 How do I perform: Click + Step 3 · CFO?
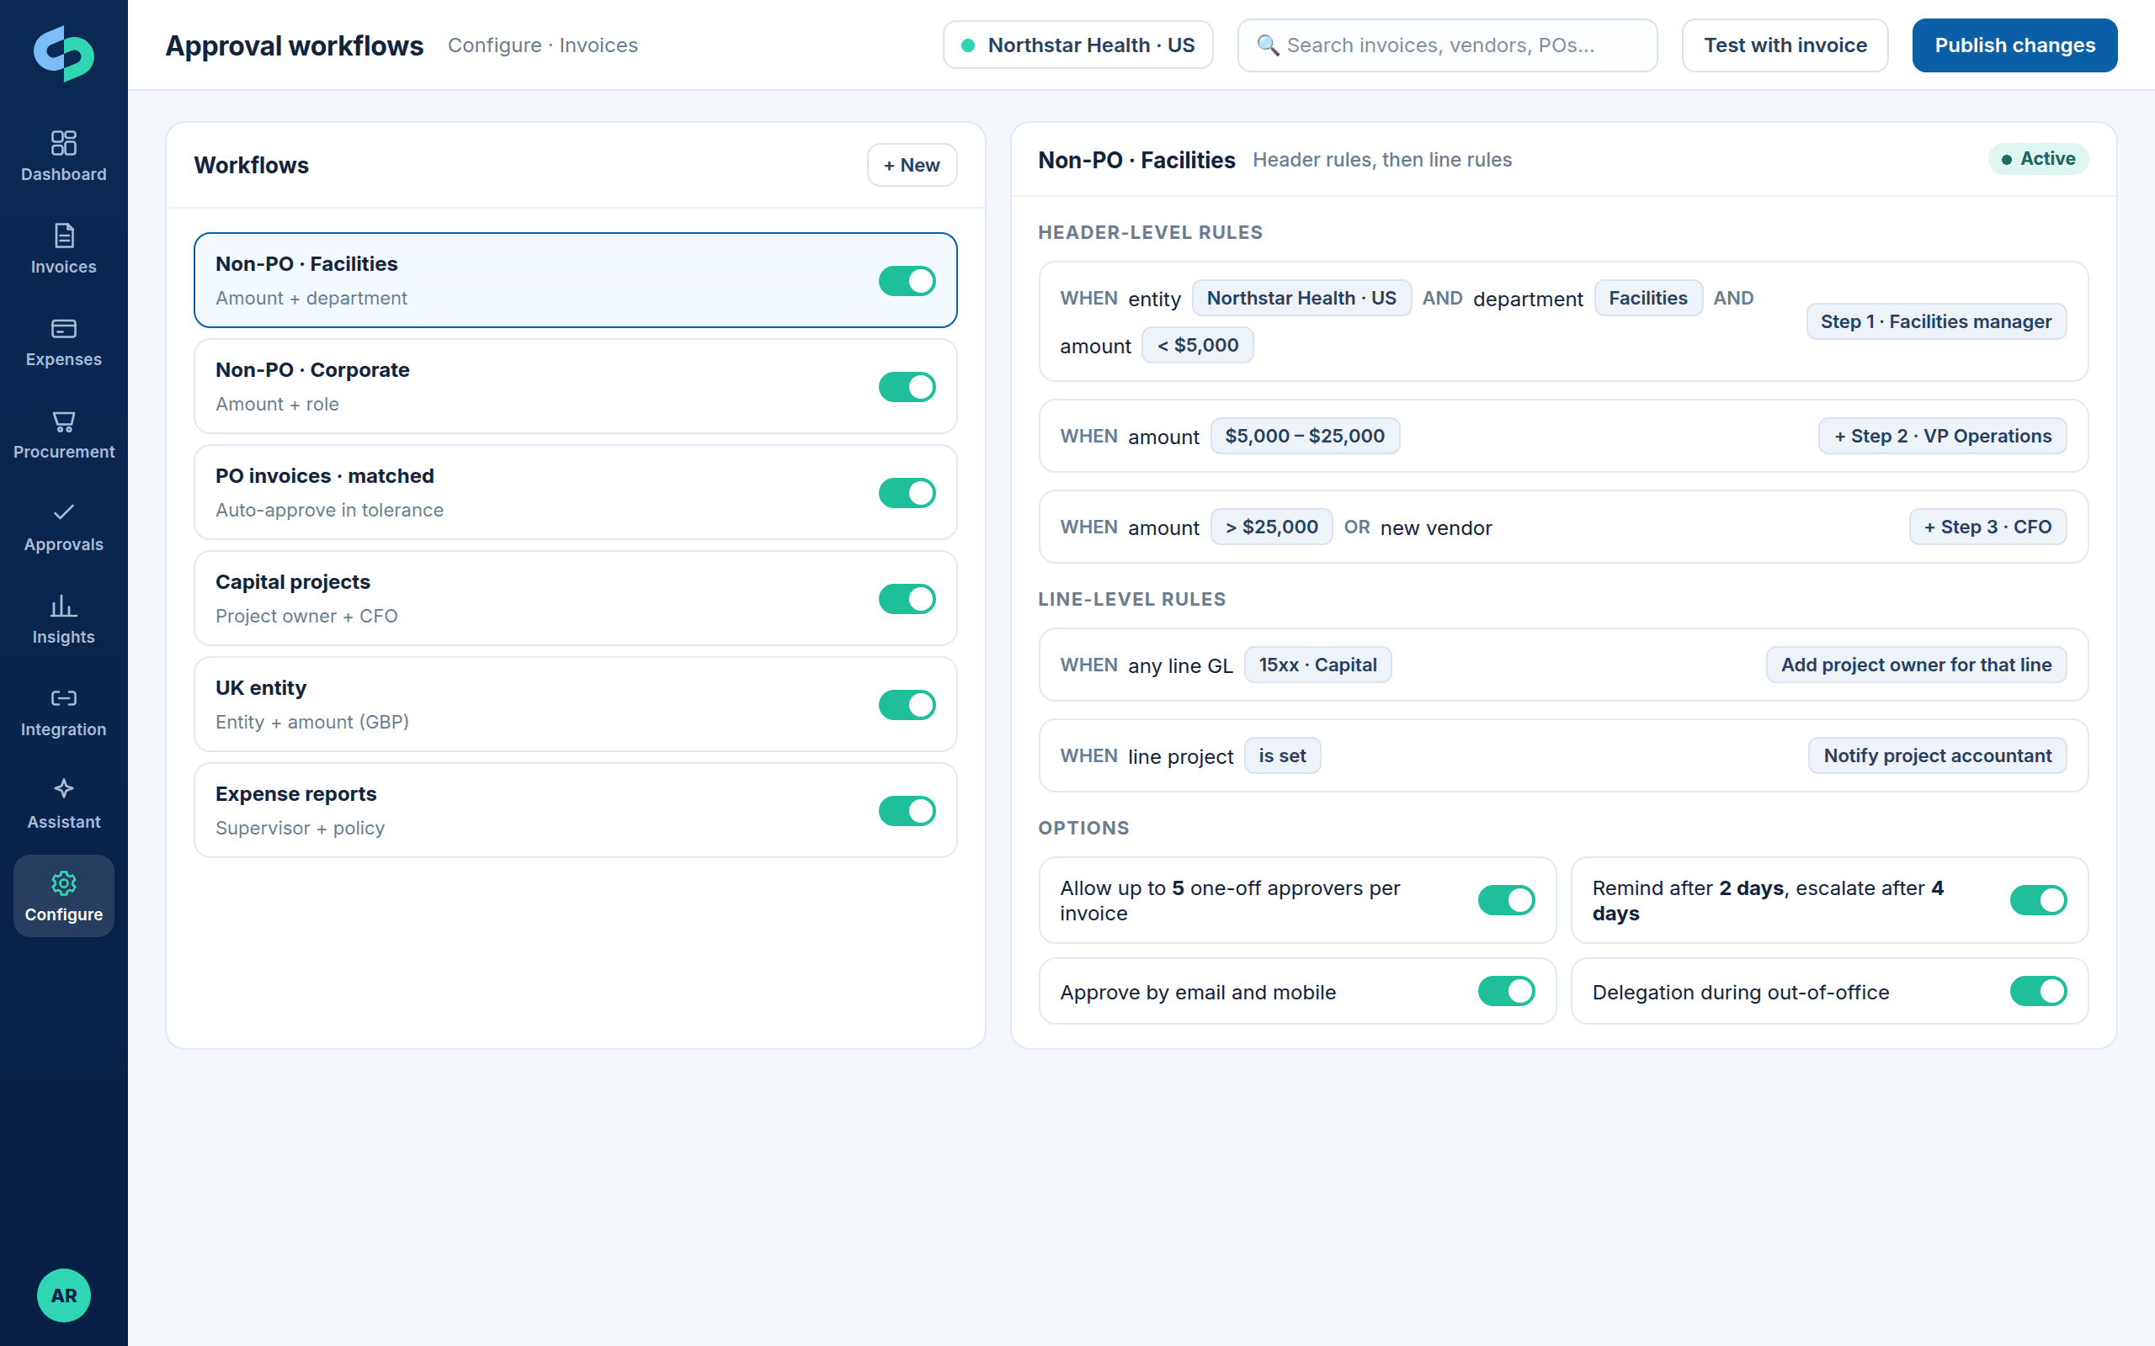point(1987,527)
